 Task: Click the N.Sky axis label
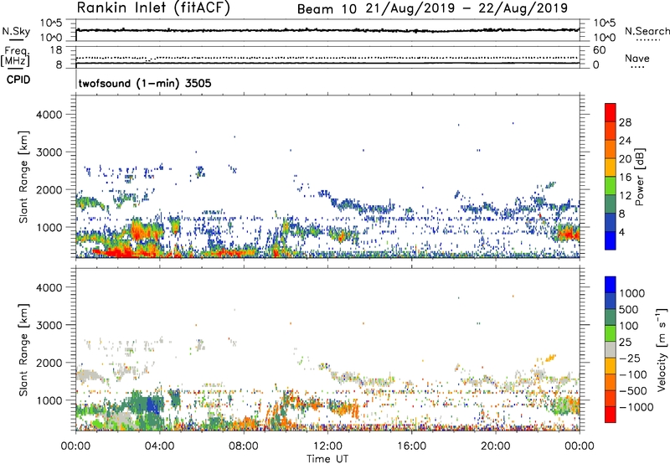(x=16, y=31)
